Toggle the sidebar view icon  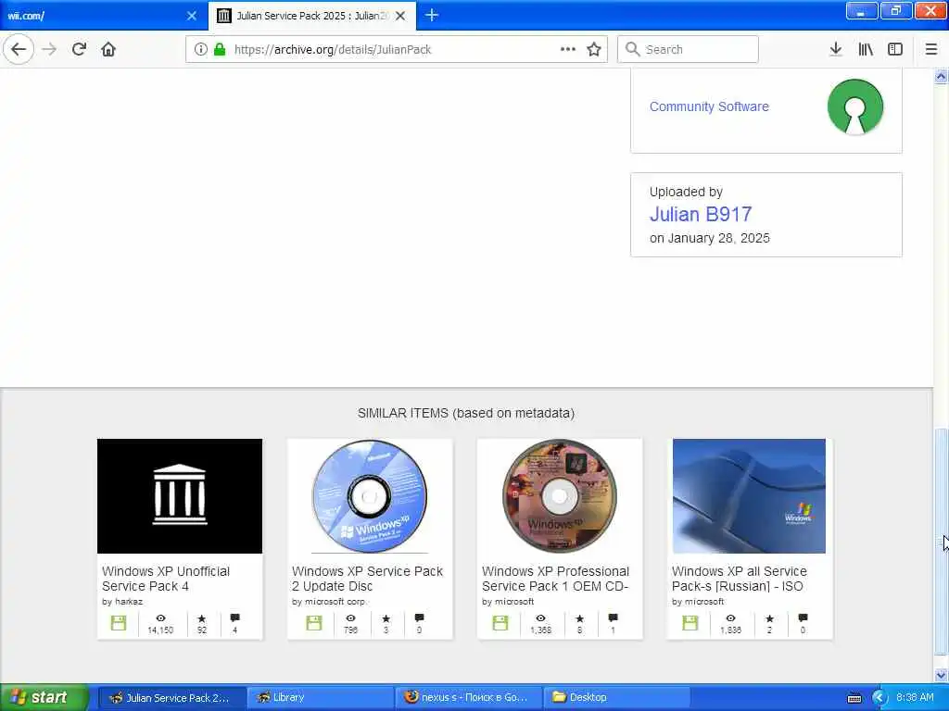(x=895, y=50)
